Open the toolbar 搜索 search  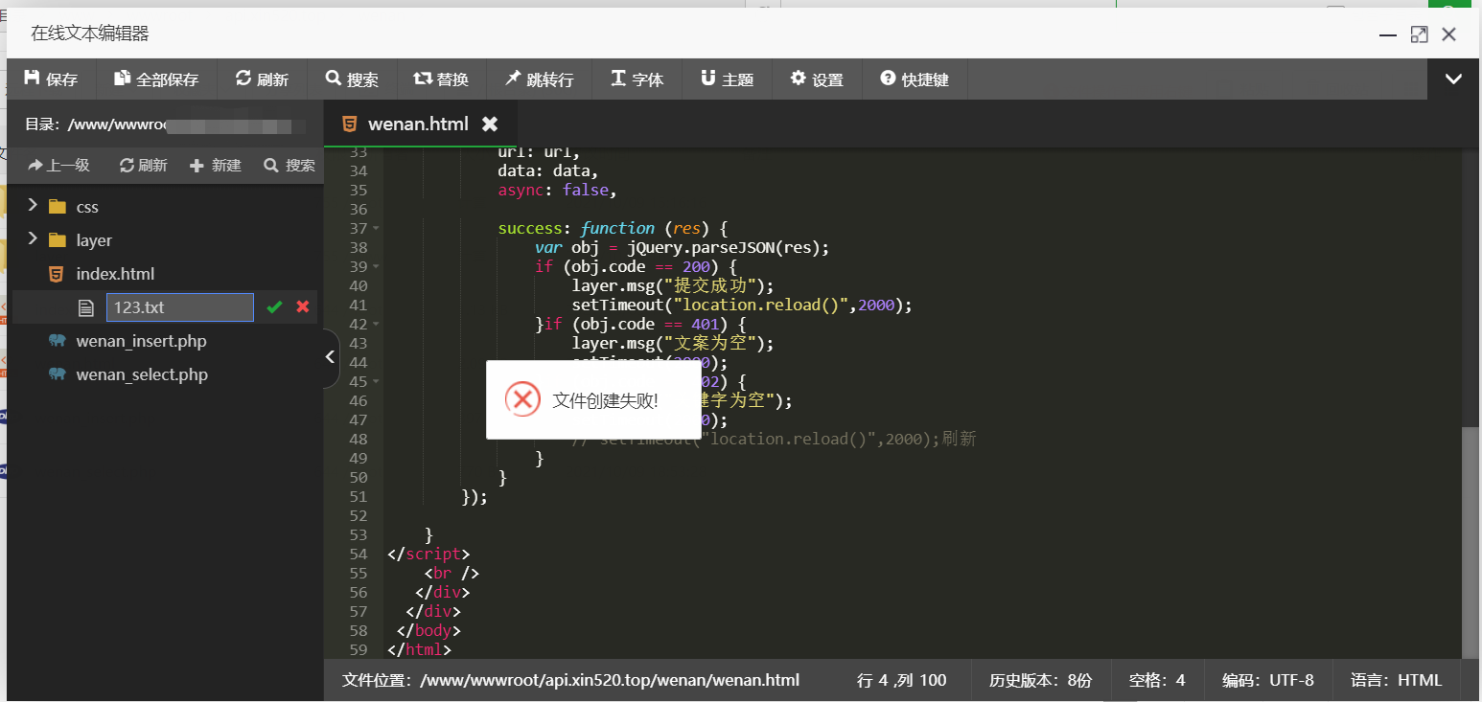pyautogui.click(x=352, y=79)
